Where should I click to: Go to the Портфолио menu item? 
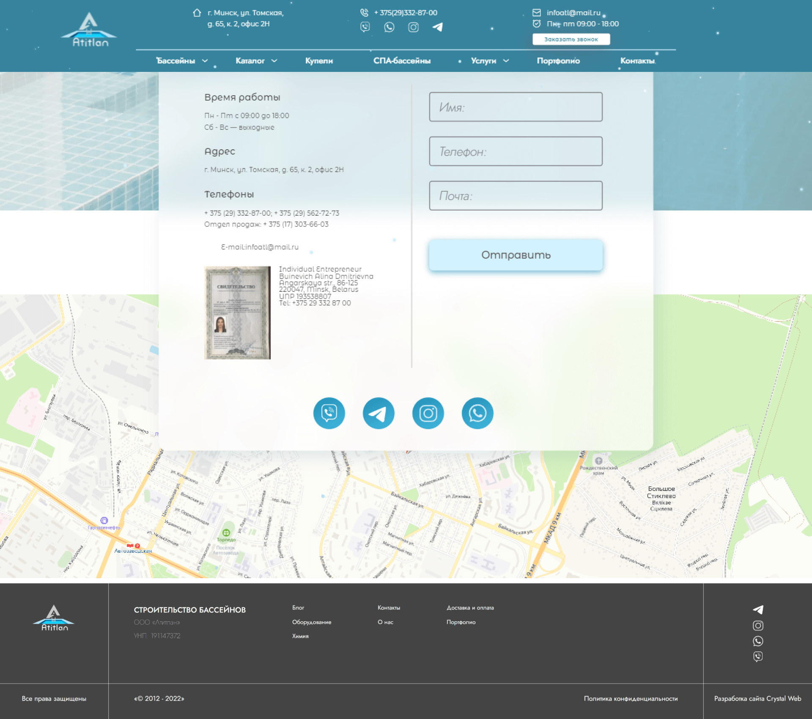point(558,61)
